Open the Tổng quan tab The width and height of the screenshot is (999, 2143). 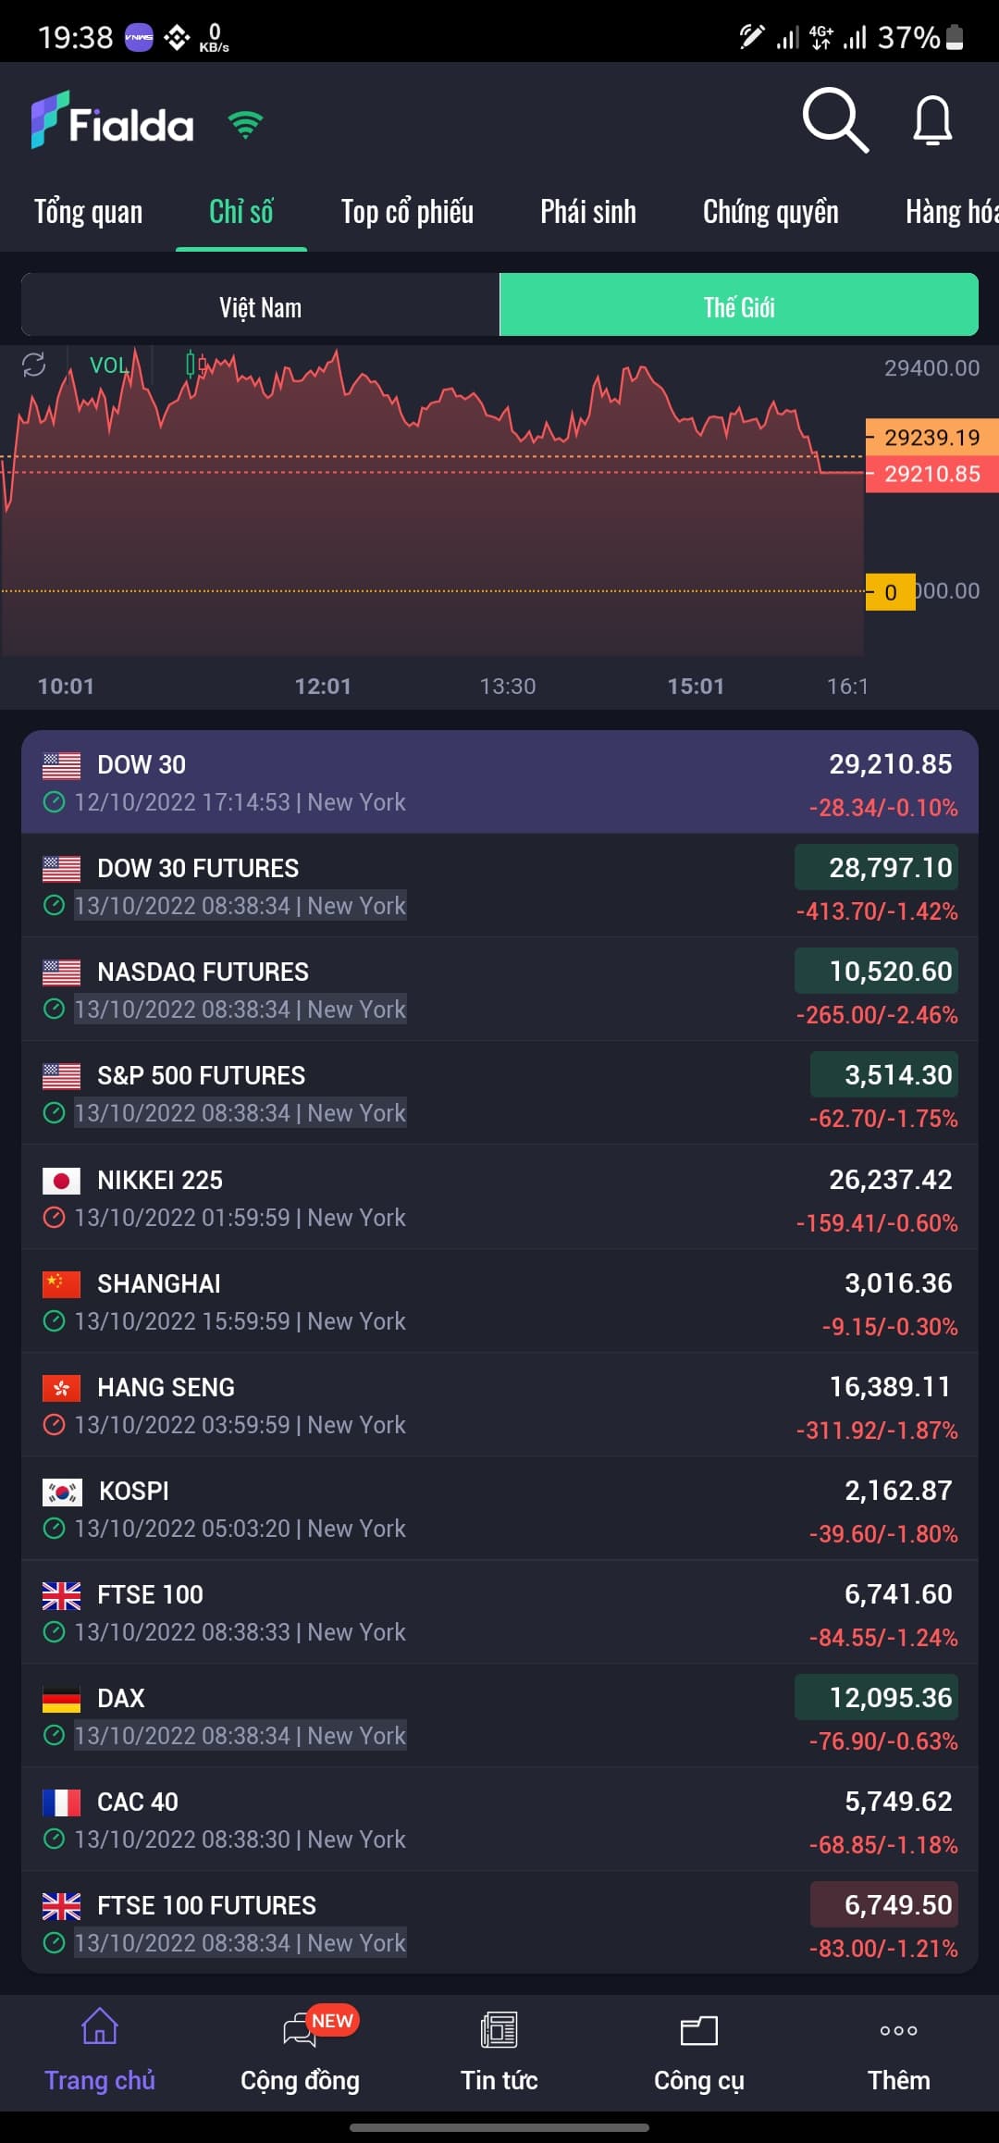[x=89, y=212]
